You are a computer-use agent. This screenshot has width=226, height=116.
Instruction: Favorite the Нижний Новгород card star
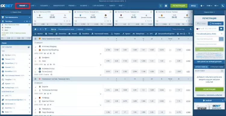111,12
